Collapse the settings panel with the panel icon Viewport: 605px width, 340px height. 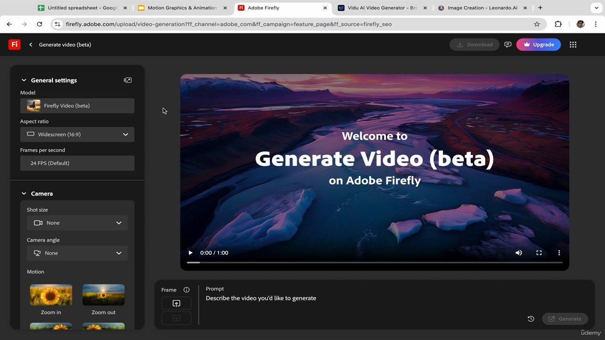(128, 80)
